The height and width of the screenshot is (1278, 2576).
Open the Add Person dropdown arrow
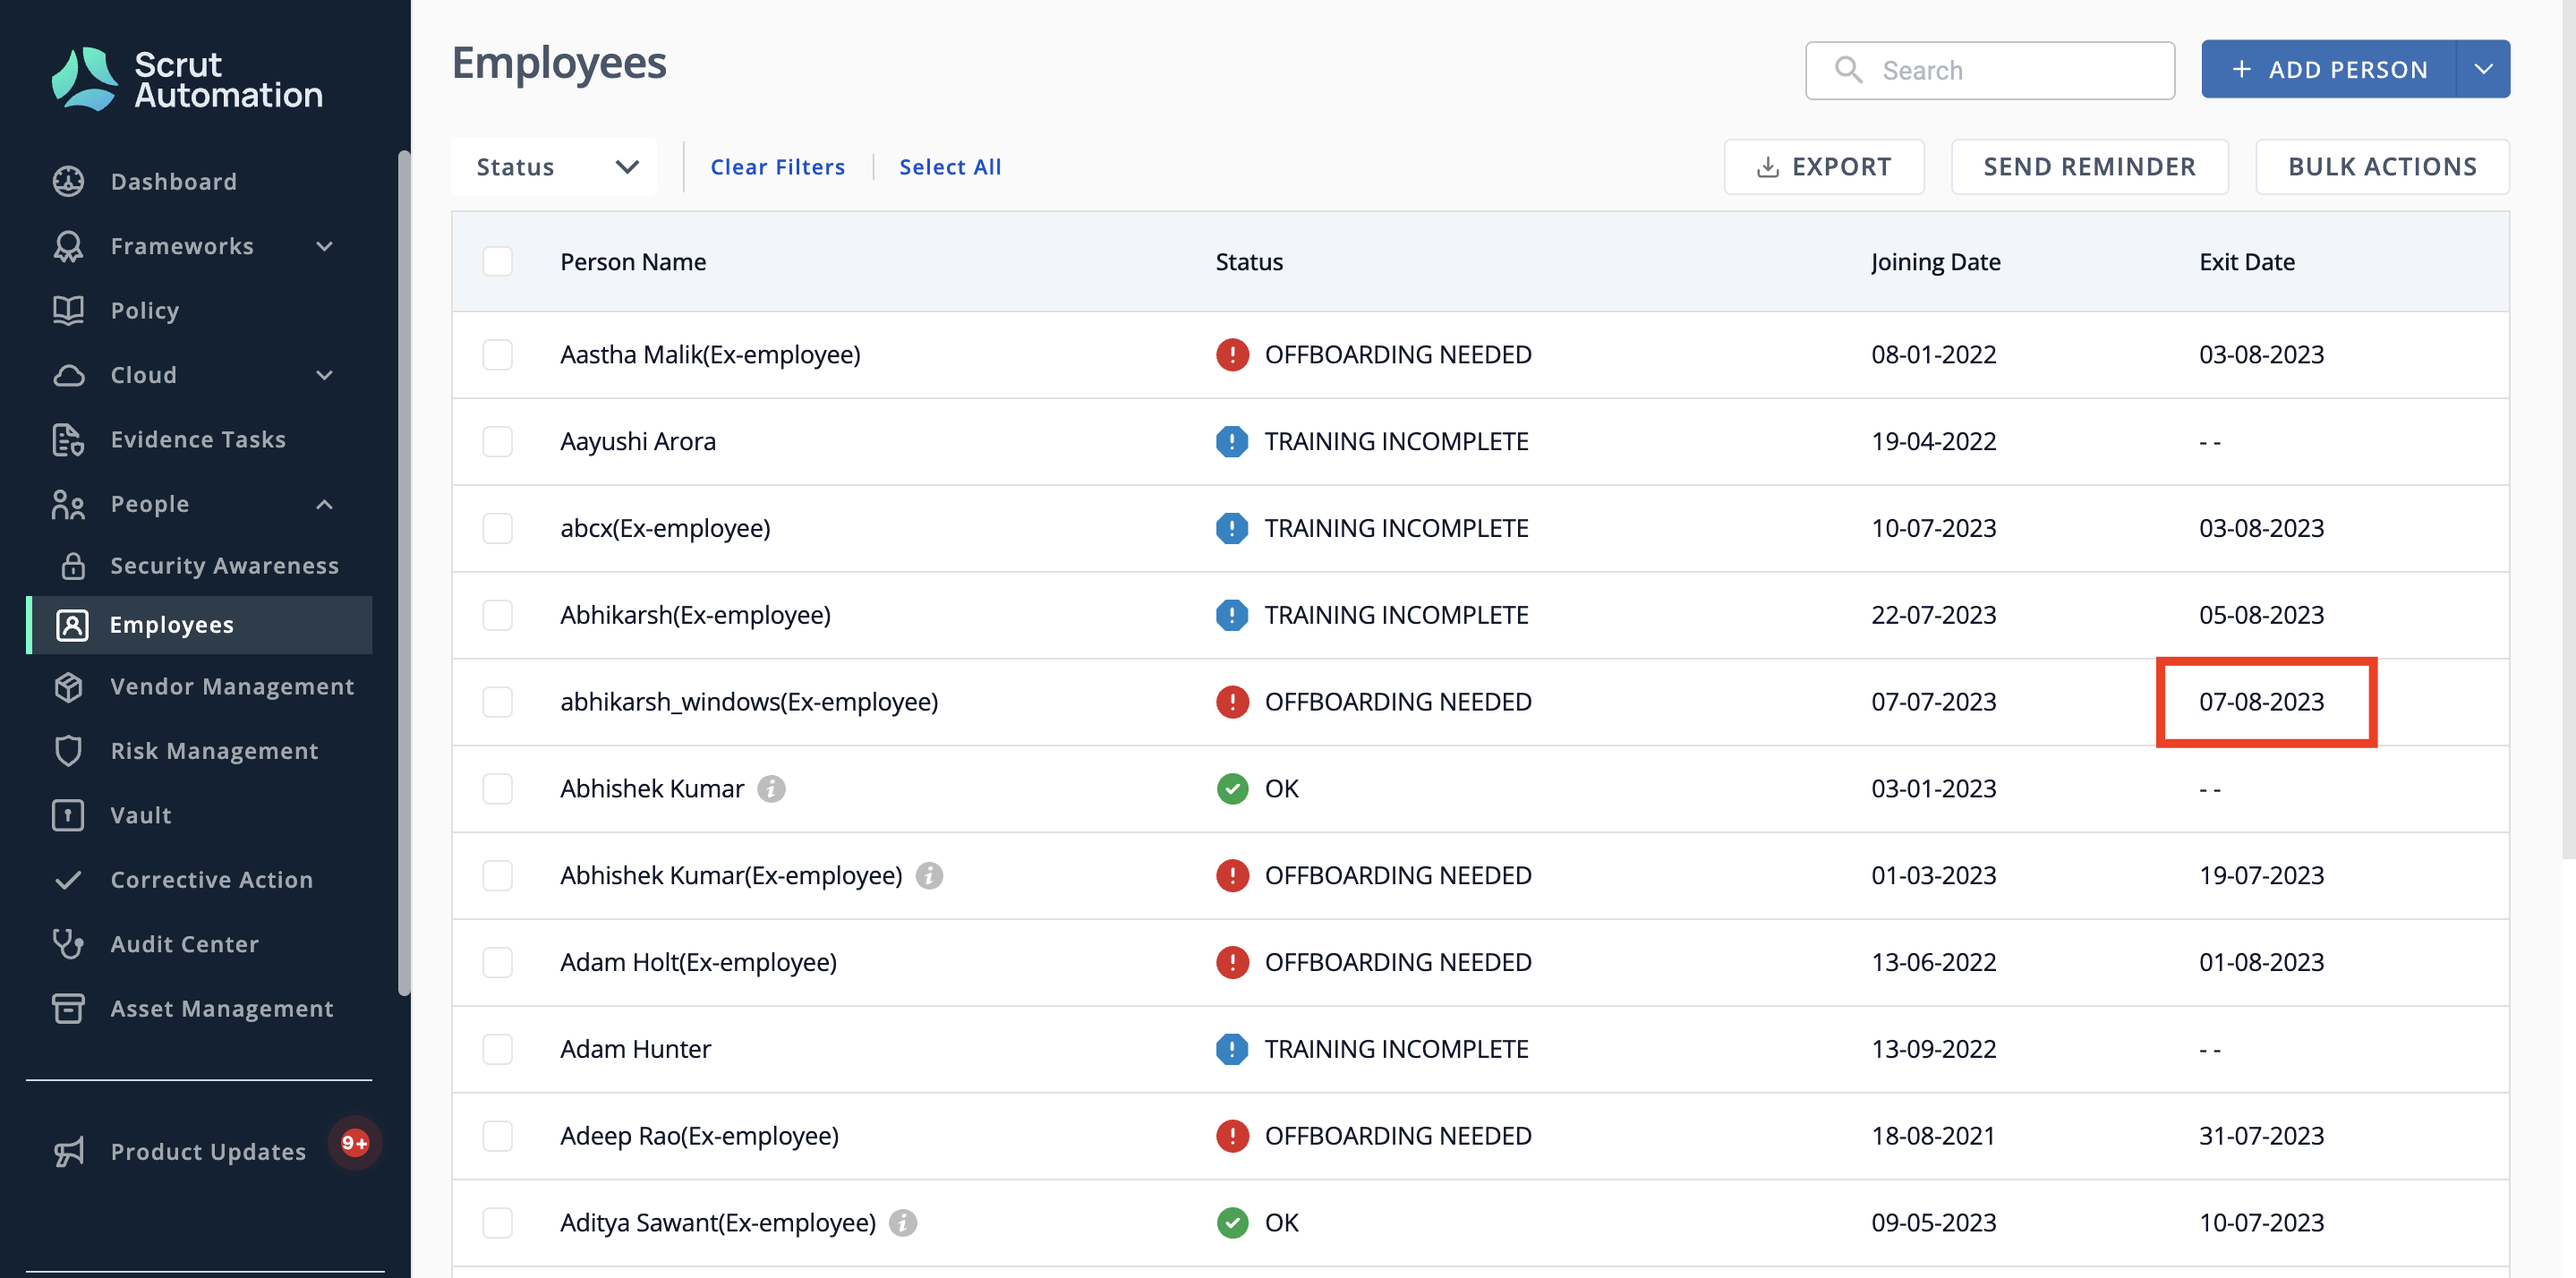tap(2483, 69)
